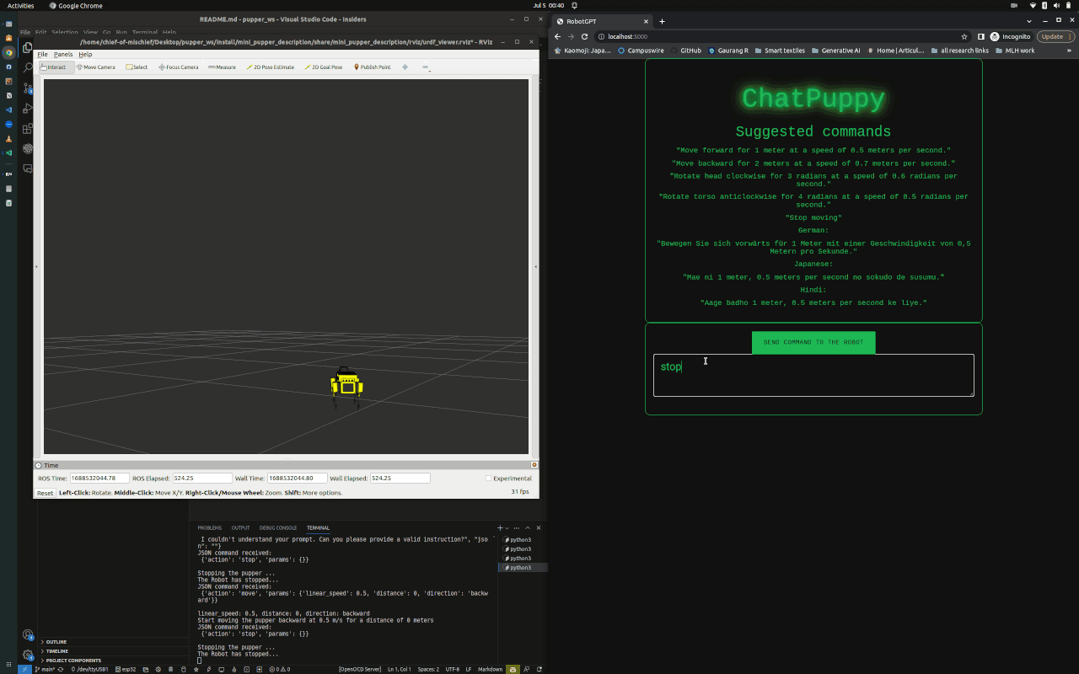
Task: Switch to the TERMINAL panel tab
Action: [x=318, y=528]
